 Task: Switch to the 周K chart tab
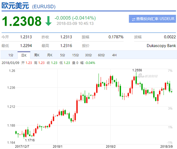37,55
